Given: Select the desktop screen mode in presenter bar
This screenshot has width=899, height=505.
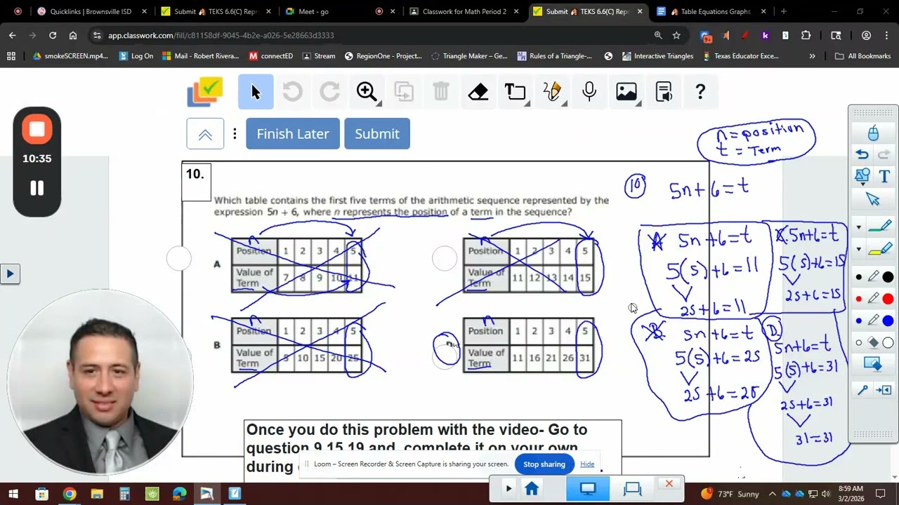Looking at the screenshot, I should click(588, 488).
